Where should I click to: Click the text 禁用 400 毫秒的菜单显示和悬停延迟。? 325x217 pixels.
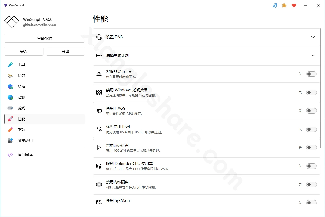coord(134,151)
